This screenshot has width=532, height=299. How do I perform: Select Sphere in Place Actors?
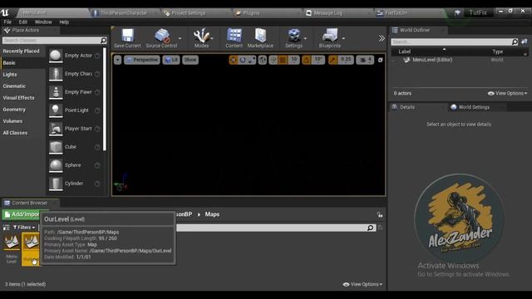point(75,165)
